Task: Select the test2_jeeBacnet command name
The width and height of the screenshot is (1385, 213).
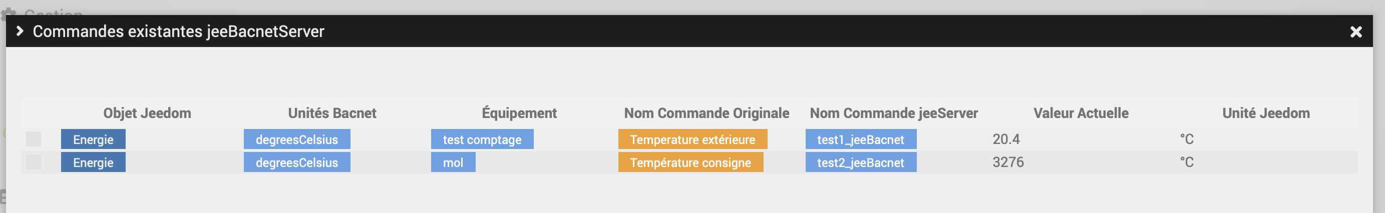Action: pos(860,162)
